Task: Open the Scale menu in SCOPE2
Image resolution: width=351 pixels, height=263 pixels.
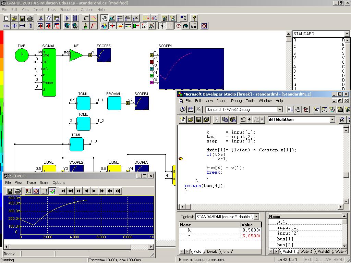Action: click(x=44, y=183)
